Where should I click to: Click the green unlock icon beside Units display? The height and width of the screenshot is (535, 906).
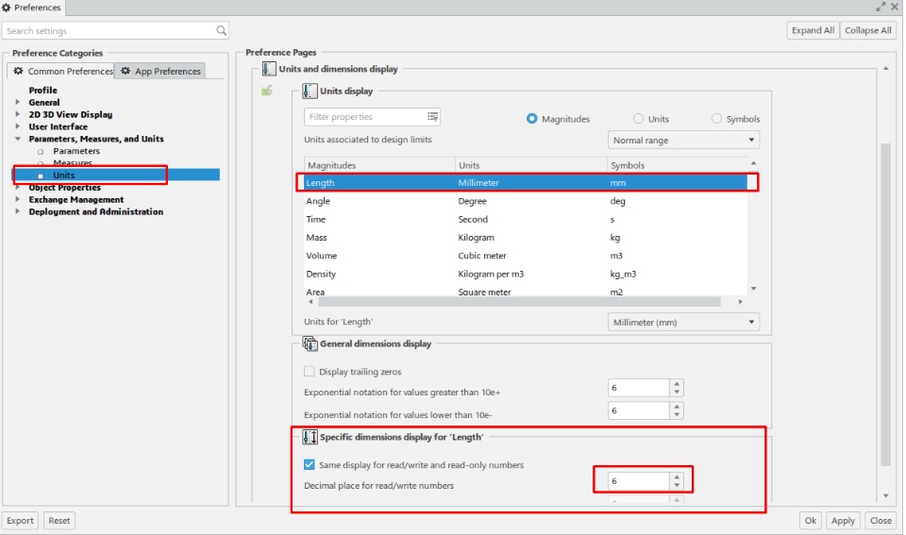[x=267, y=92]
